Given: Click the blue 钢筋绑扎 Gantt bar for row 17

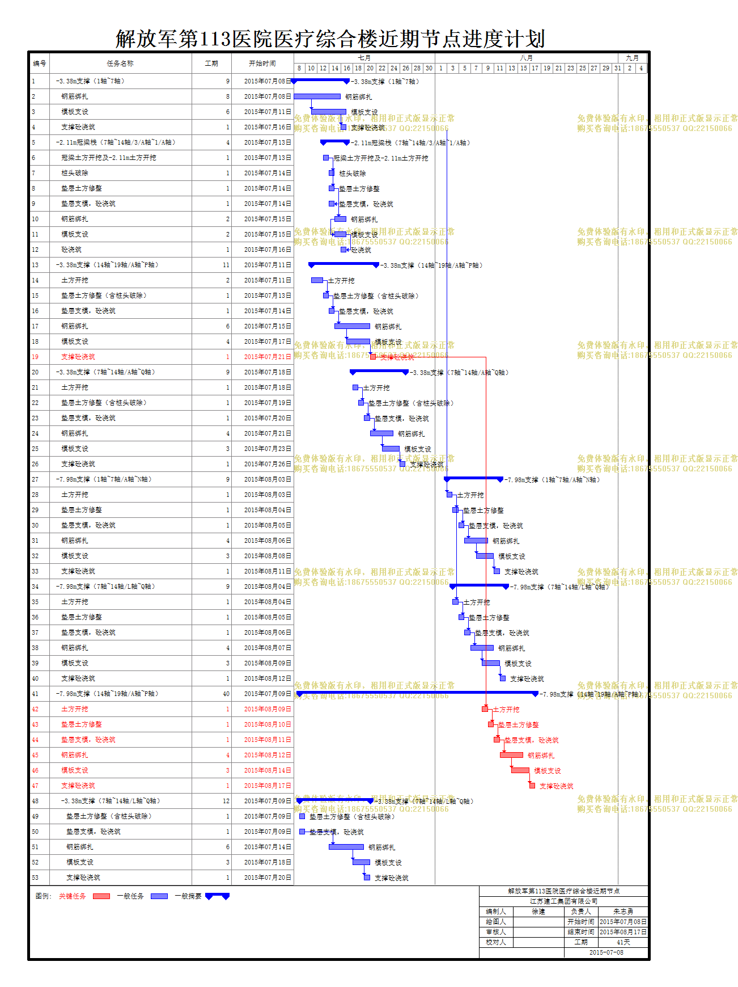Looking at the screenshot, I should (352, 326).
